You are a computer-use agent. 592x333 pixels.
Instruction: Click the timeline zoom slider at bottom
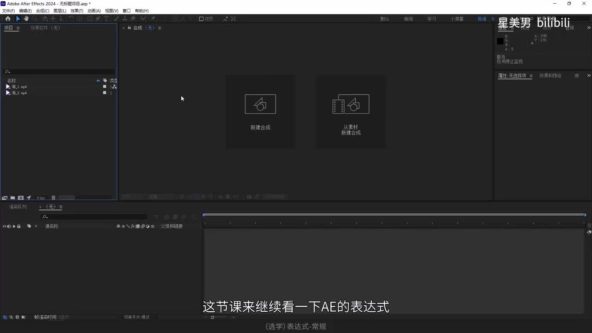coord(220,317)
